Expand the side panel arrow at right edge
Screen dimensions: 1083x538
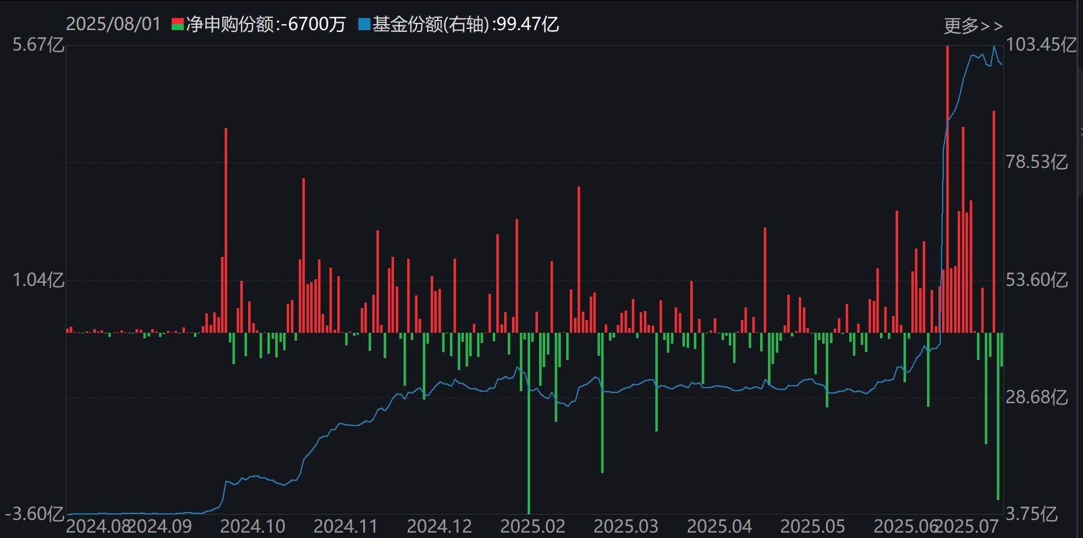(x=1081, y=132)
